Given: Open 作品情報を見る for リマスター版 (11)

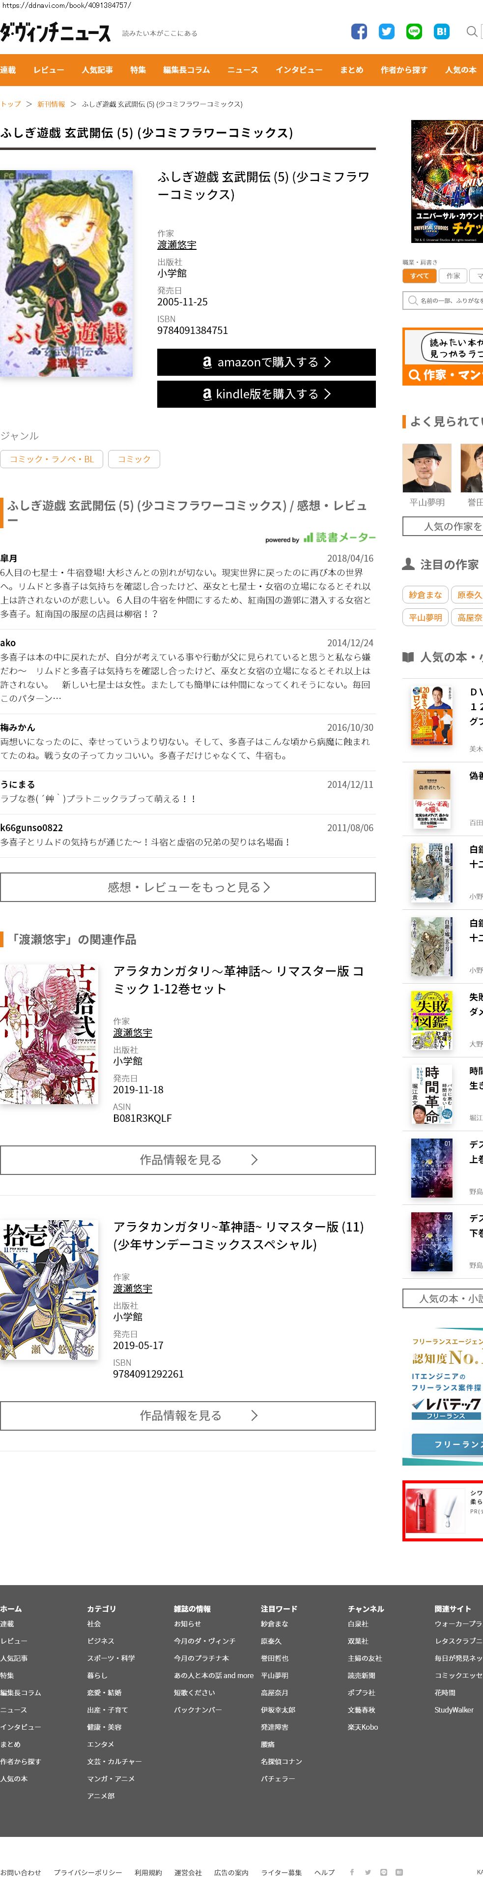Looking at the screenshot, I should [188, 1415].
